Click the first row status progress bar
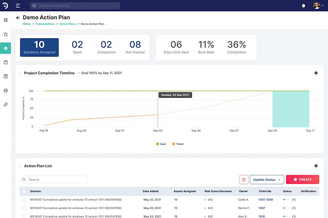 coord(286,200)
